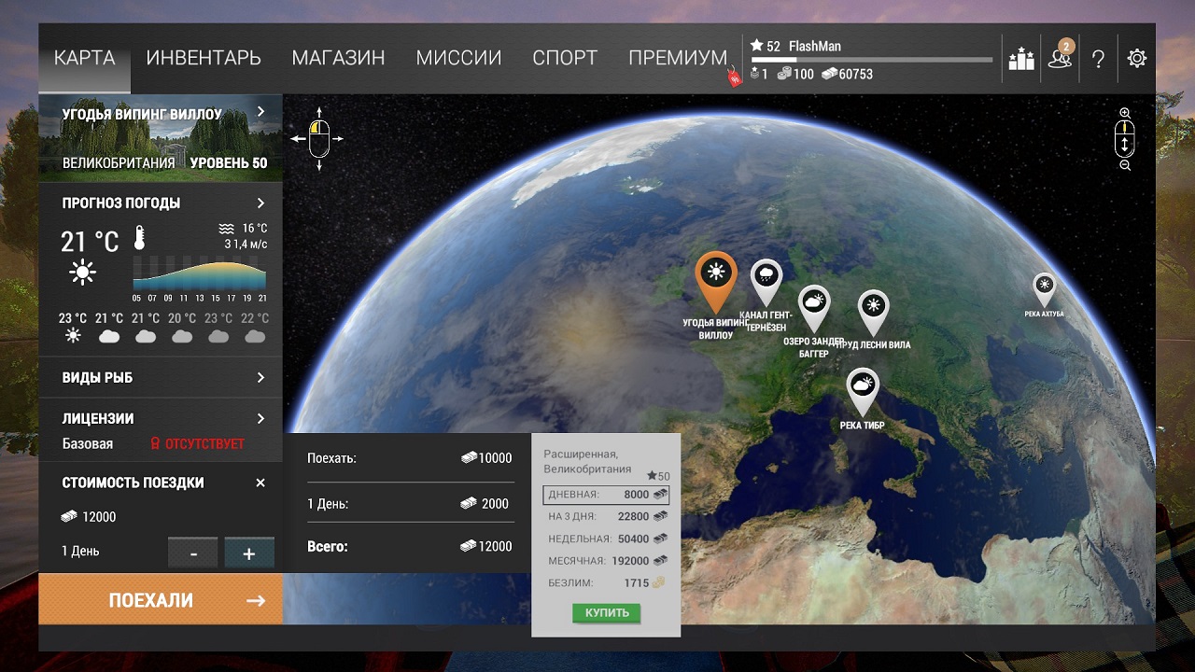Click the FlashMan player name
1195x672 pixels.
(817, 46)
